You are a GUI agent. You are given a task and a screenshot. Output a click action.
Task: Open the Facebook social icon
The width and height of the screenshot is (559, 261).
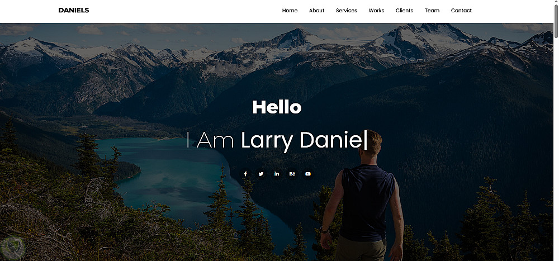tap(245, 174)
